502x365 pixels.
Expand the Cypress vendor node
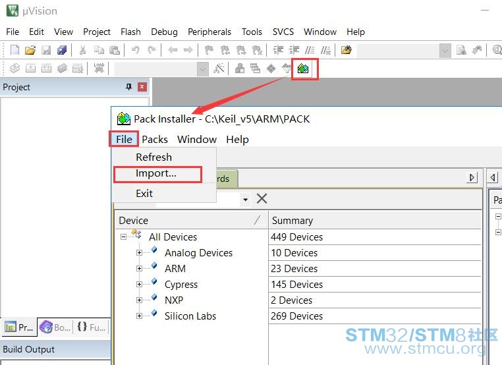[139, 285]
